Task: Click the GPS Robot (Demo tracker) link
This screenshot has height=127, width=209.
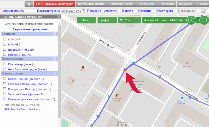Action: point(22,110)
